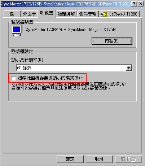The height and width of the screenshot is (166, 145).
Task: Open the 介面卡 tab
Action: tap(30, 14)
